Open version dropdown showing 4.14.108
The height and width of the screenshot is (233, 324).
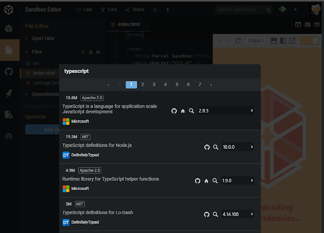[237, 214]
